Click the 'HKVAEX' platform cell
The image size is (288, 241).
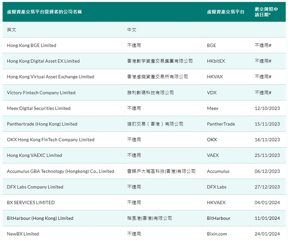click(x=216, y=202)
